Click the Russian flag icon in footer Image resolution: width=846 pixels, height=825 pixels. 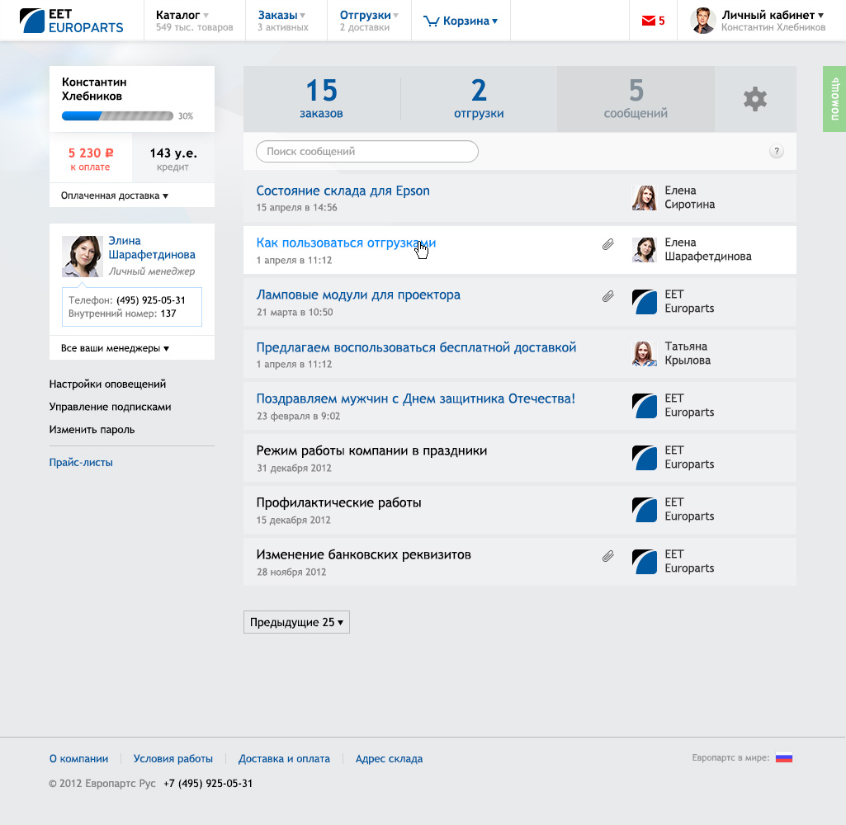tap(783, 757)
